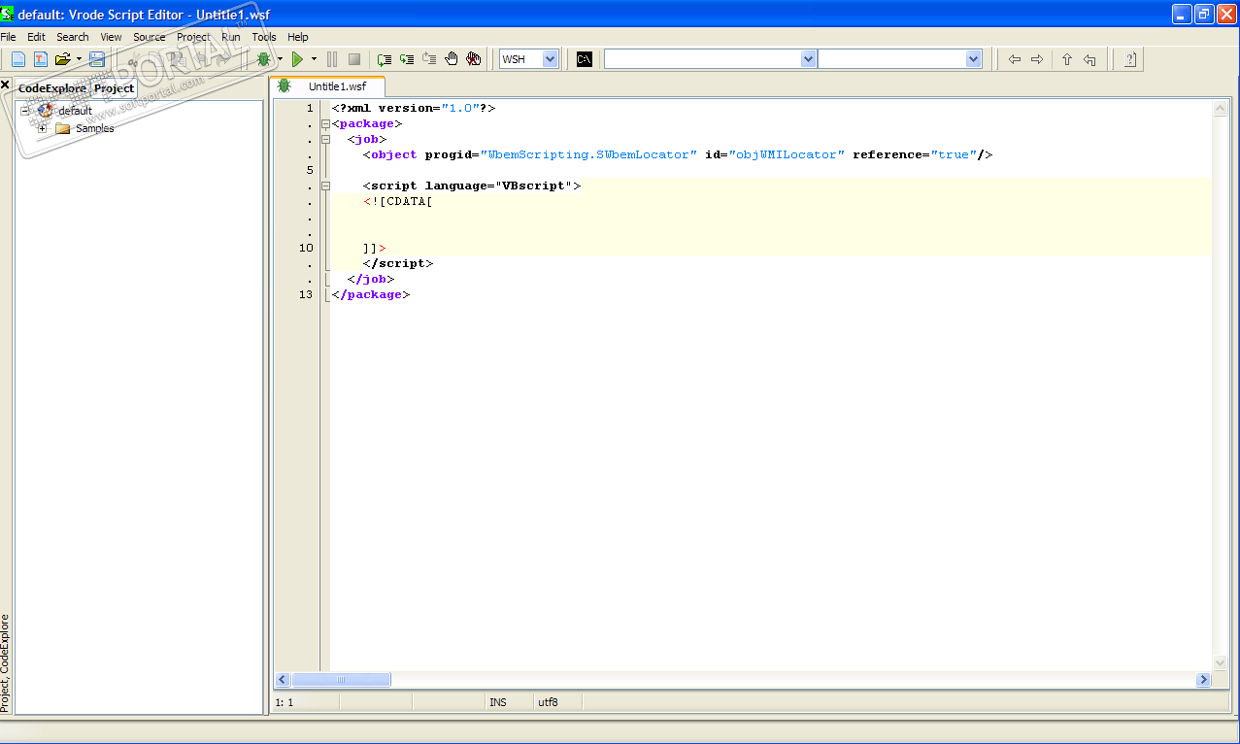The image size is (1240, 744).
Task: Click the New file icon
Action: click(17, 59)
